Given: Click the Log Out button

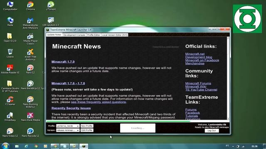Looking at the screenshot, I should [x=212, y=131].
